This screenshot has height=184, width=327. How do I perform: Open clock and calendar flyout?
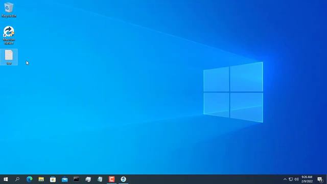pos(307,179)
